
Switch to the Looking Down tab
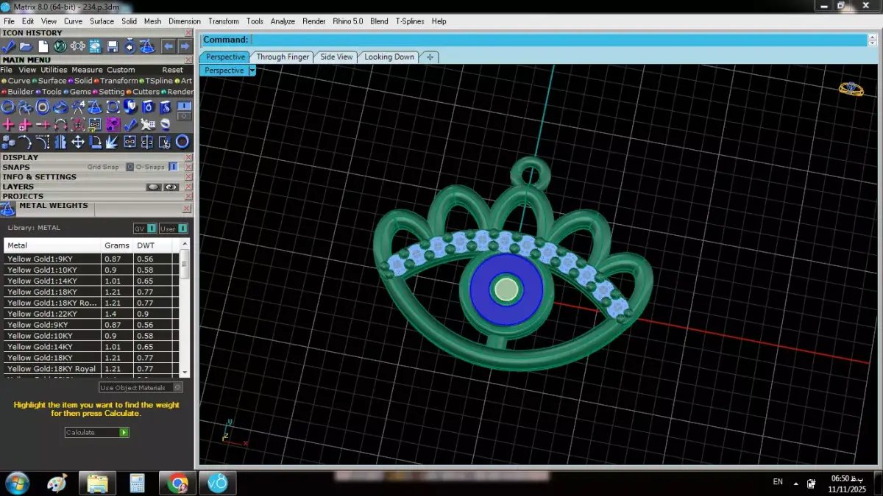pos(389,57)
